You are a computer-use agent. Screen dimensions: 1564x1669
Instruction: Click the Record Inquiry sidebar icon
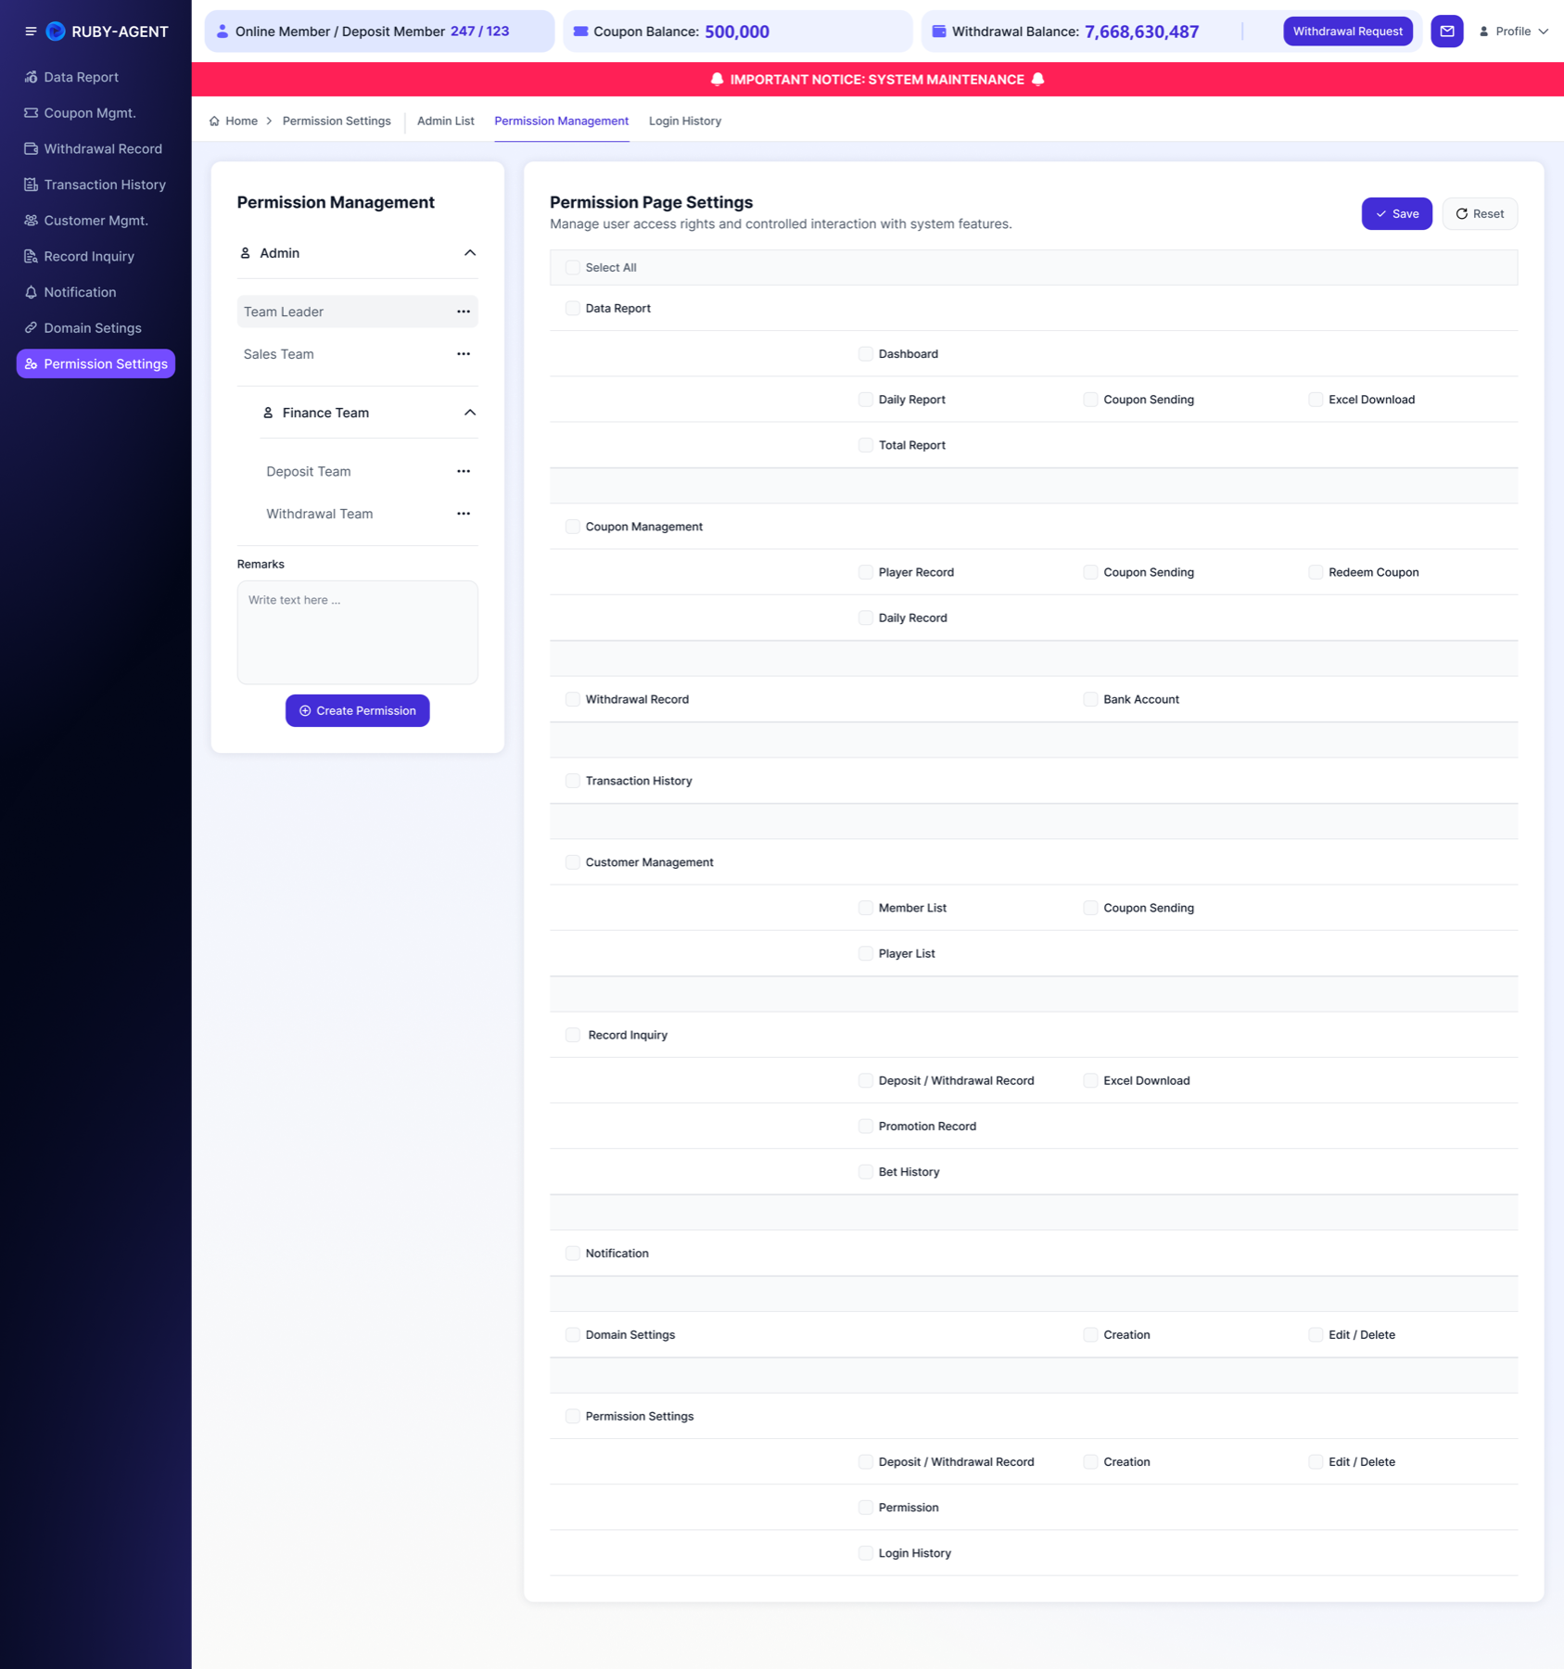(x=31, y=256)
